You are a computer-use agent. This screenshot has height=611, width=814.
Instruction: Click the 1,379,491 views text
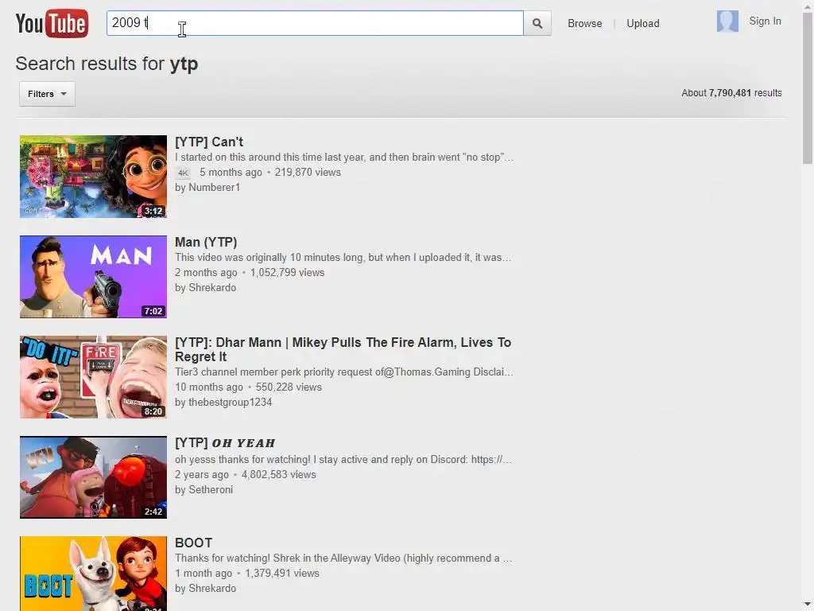tap(282, 573)
